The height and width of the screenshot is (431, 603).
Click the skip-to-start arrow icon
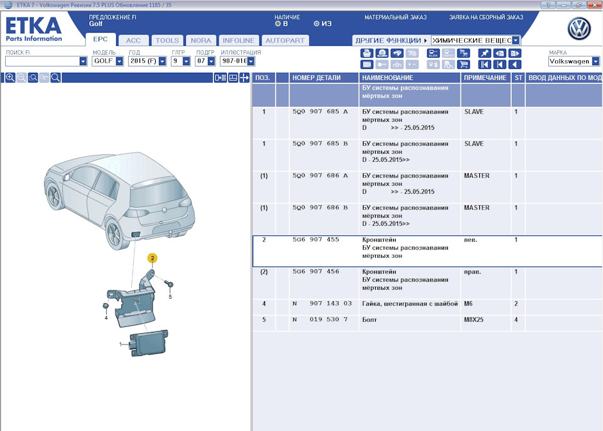[499, 65]
